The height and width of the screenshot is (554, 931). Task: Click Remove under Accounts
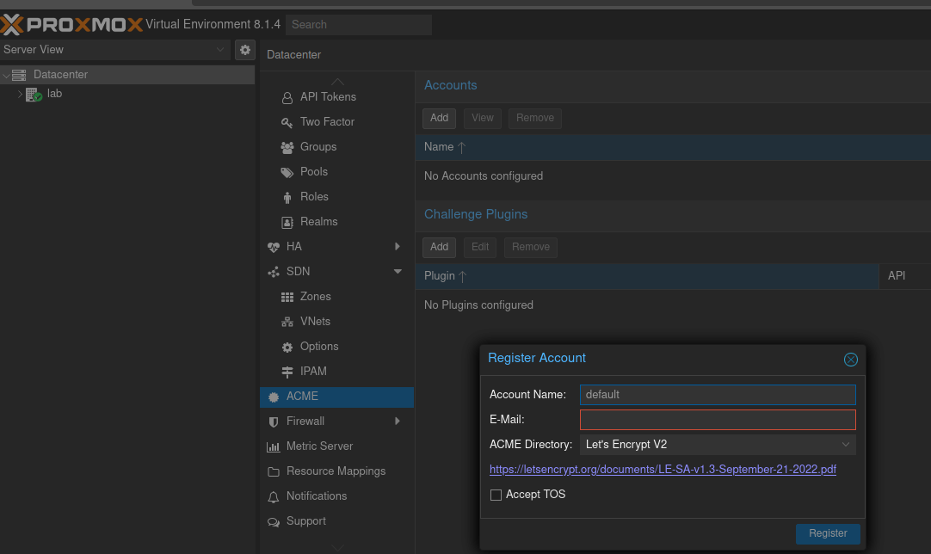click(535, 118)
